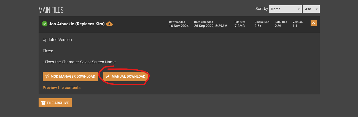
Task: Click the Date uploaded 26 Sep 2022 value
Action: point(211,26)
